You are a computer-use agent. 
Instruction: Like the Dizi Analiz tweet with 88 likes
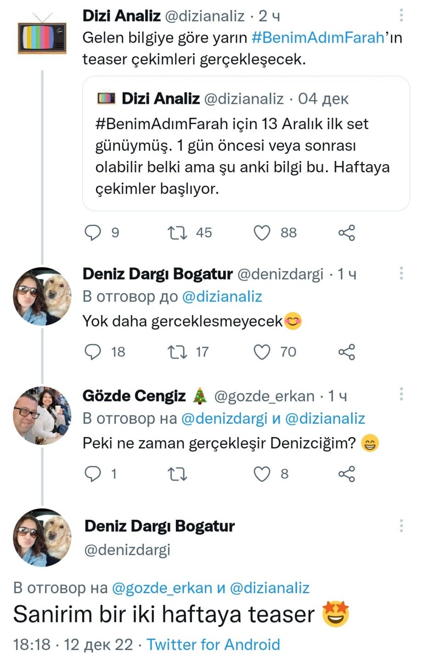pos(262,233)
